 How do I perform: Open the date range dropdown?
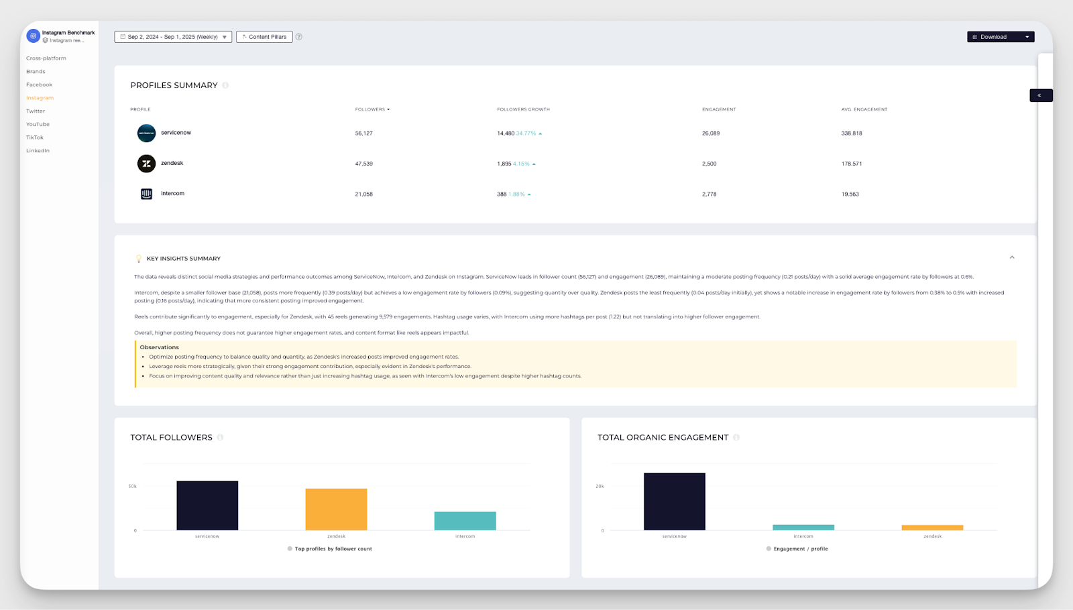173,37
